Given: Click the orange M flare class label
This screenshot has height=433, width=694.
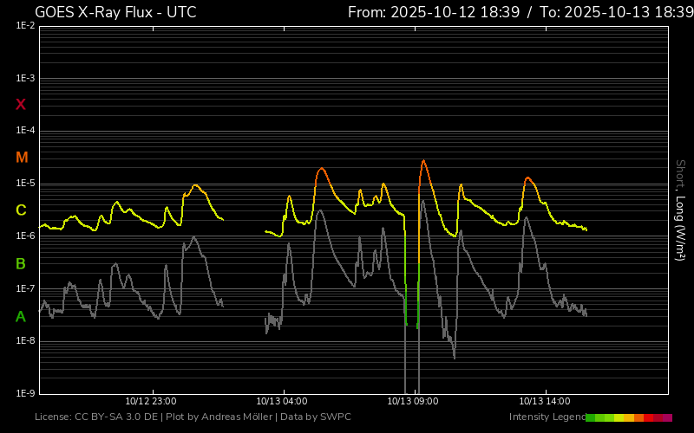Looking at the screenshot, I should (22, 158).
